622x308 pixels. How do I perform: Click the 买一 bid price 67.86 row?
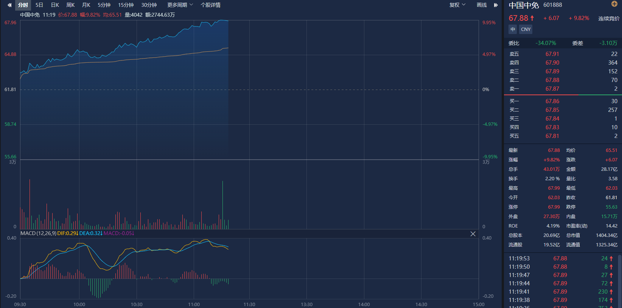click(563, 101)
